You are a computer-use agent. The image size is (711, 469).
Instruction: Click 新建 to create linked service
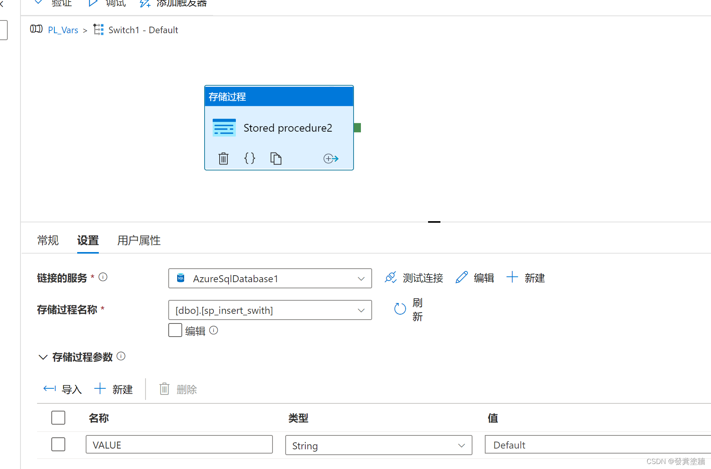tap(526, 278)
